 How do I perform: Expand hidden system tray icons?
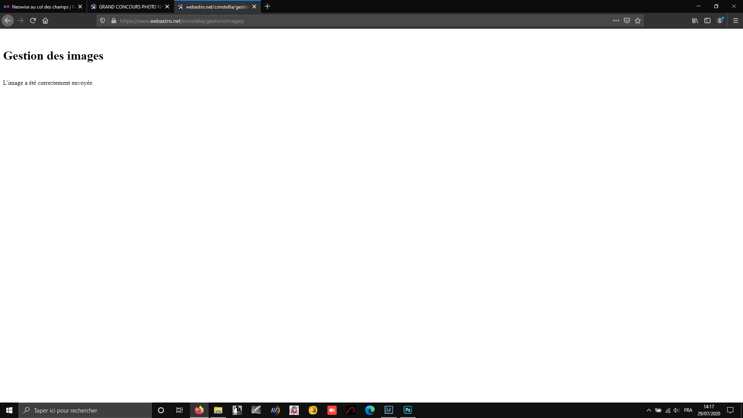point(649,410)
